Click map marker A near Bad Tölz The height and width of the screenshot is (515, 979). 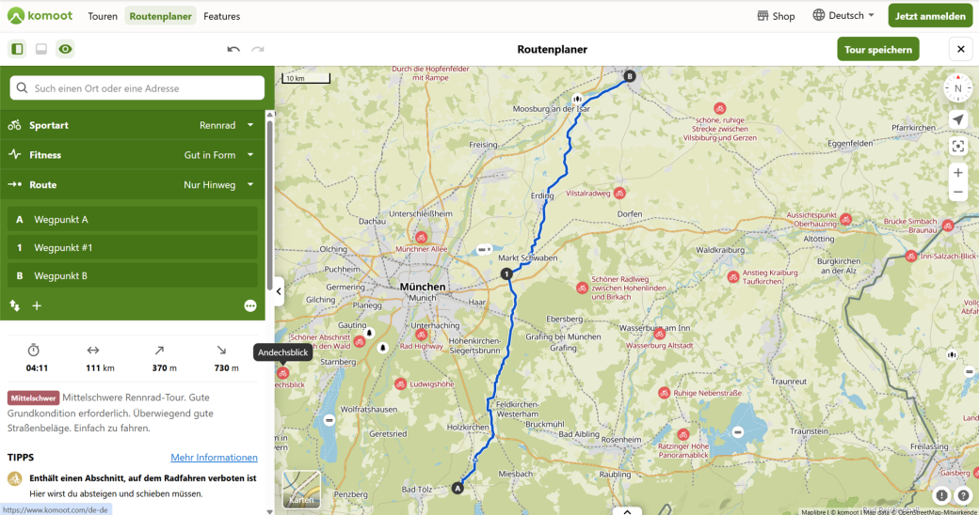point(457,488)
